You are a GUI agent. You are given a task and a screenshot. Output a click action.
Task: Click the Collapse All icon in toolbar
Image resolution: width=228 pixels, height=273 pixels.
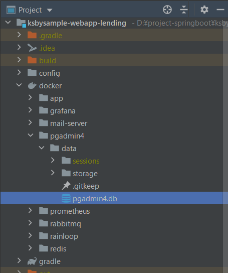point(184,10)
